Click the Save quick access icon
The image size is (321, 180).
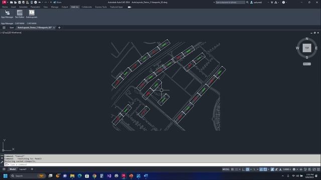tap(20, 2)
